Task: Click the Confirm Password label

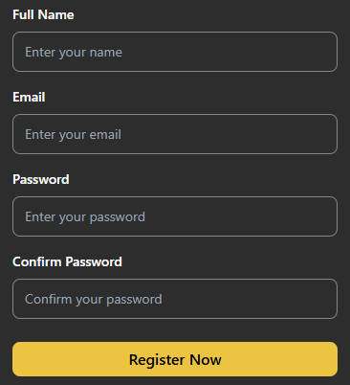Action: coord(67,261)
